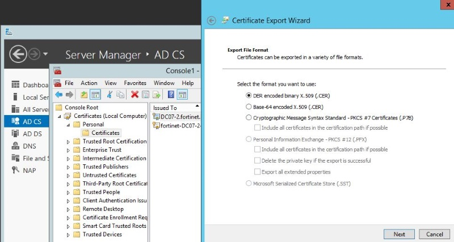Select Personal Information Exchange PKCS #12 radio

(249, 139)
